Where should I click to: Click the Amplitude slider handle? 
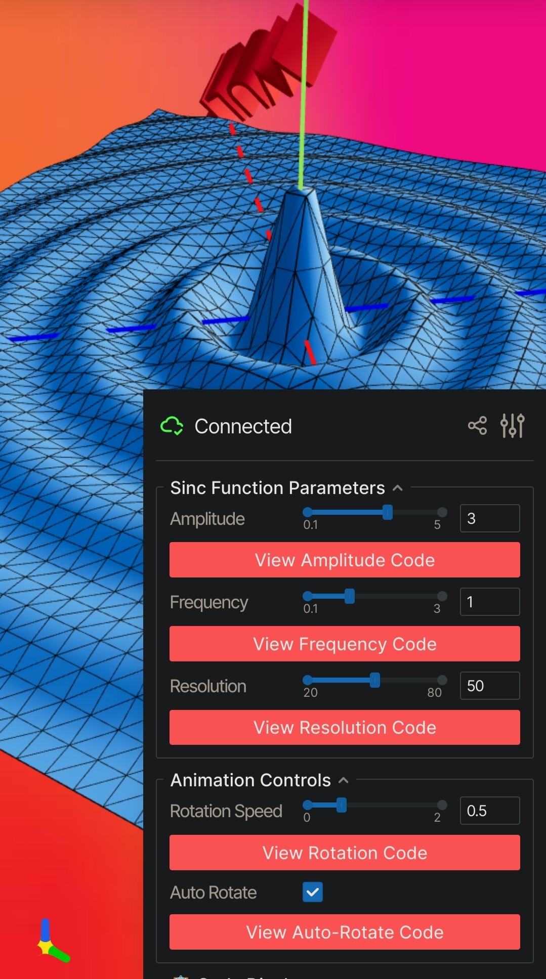388,512
